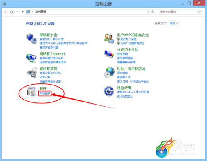Open 系统和安全 category link
This screenshot has width=207, height=161.
(48, 35)
